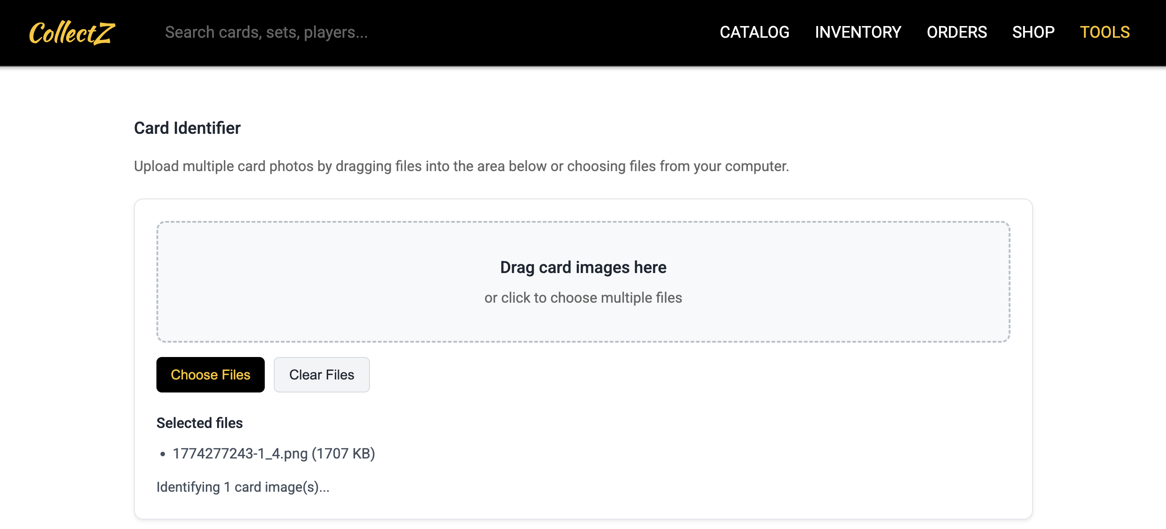
Task: Go to the SHOP page
Action: point(1033,32)
